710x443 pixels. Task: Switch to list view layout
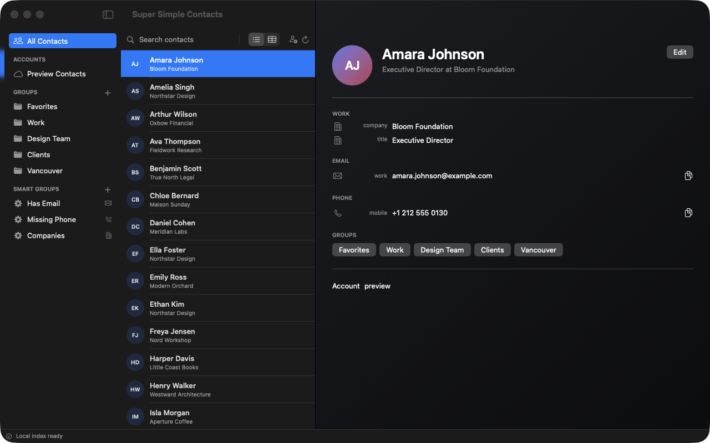(x=256, y=39)
